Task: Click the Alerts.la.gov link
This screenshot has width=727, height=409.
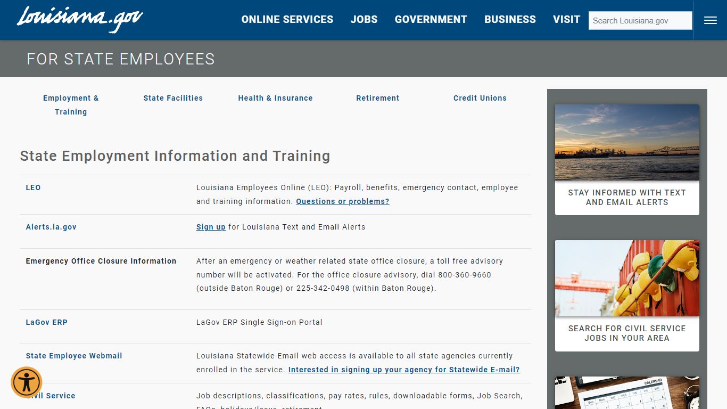Action: (51, 227)
